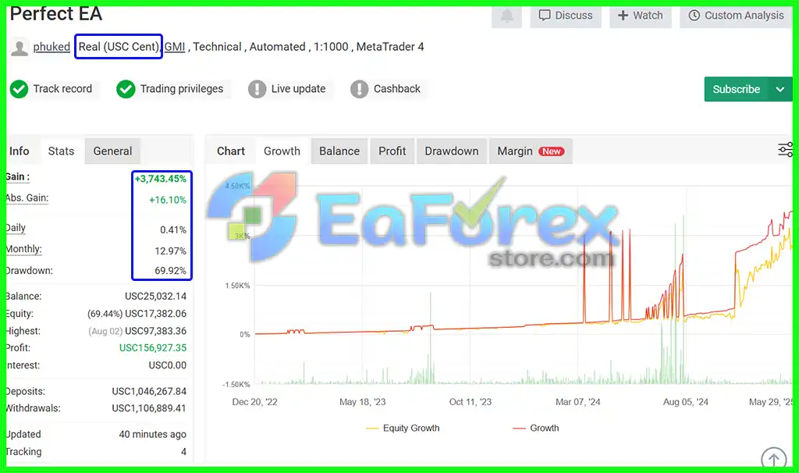Select the Chart tab
The width and height of the screenshot is (799, 473).
(x=231, y=151)
